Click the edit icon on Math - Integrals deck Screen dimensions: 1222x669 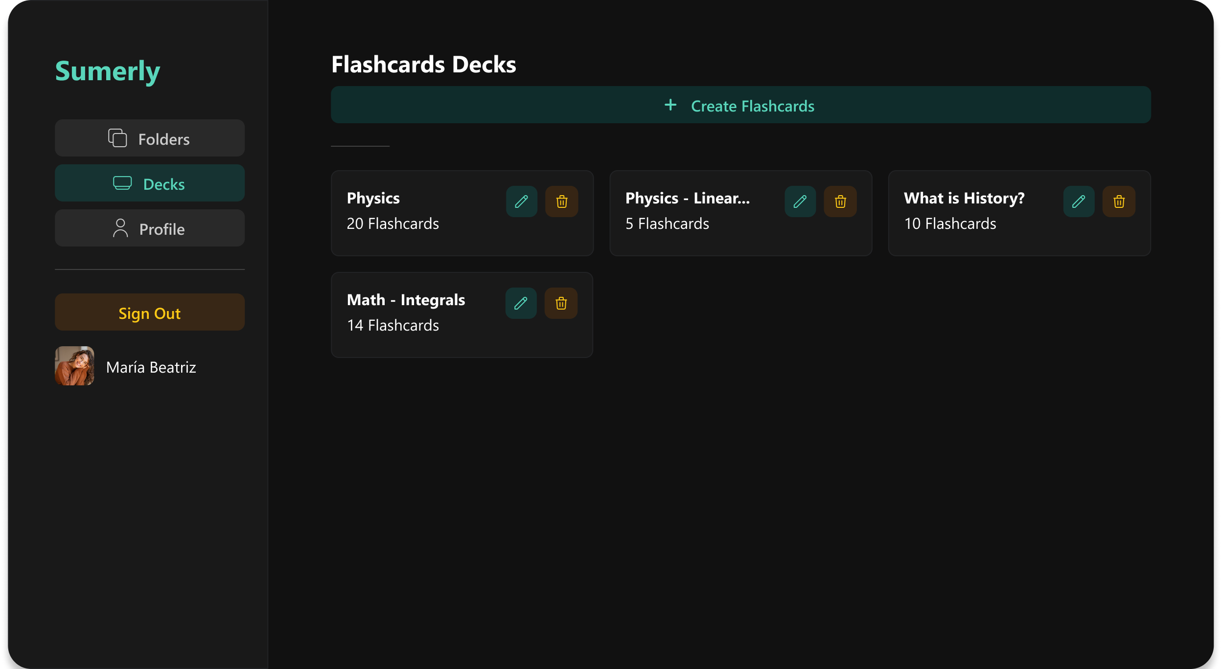pyautogui.click(x=522, y=302)
